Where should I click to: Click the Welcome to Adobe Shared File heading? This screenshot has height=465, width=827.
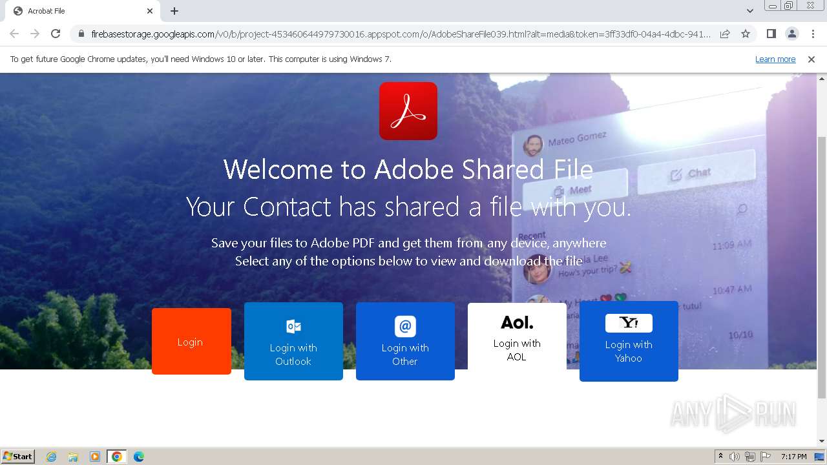click(408, 170)
